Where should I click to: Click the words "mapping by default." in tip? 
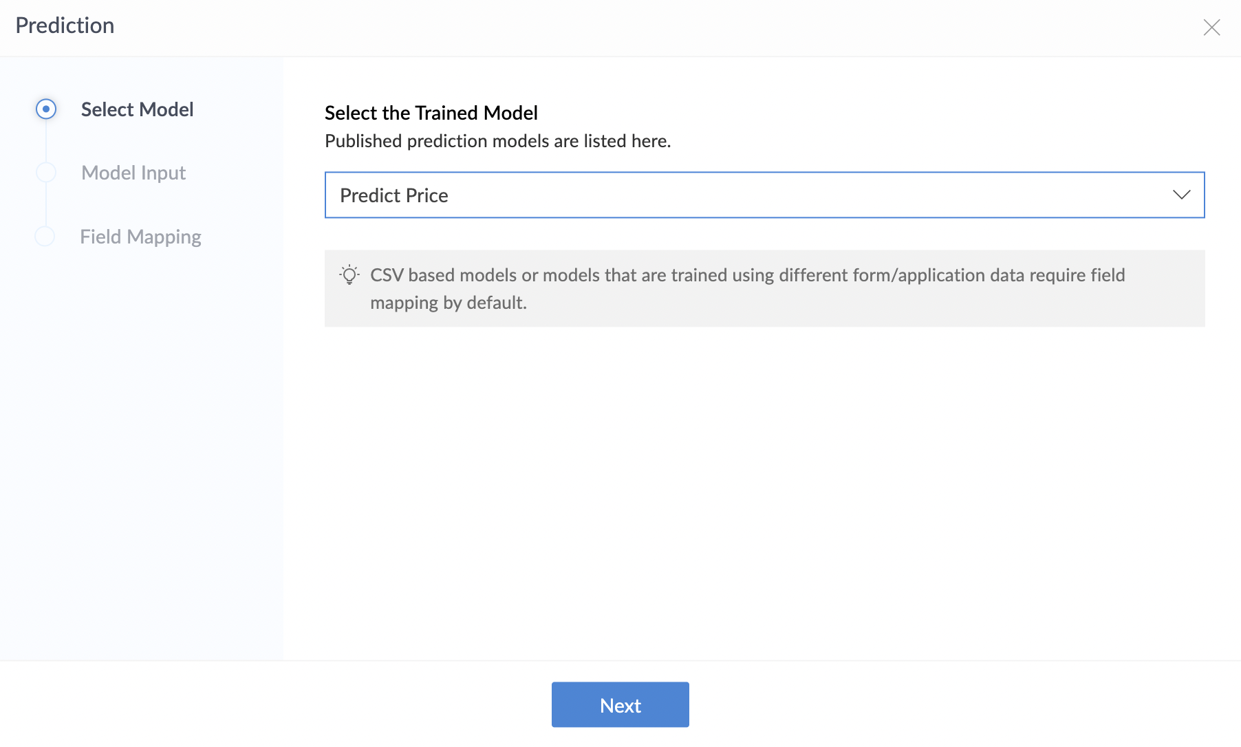[x=448, y=303]
